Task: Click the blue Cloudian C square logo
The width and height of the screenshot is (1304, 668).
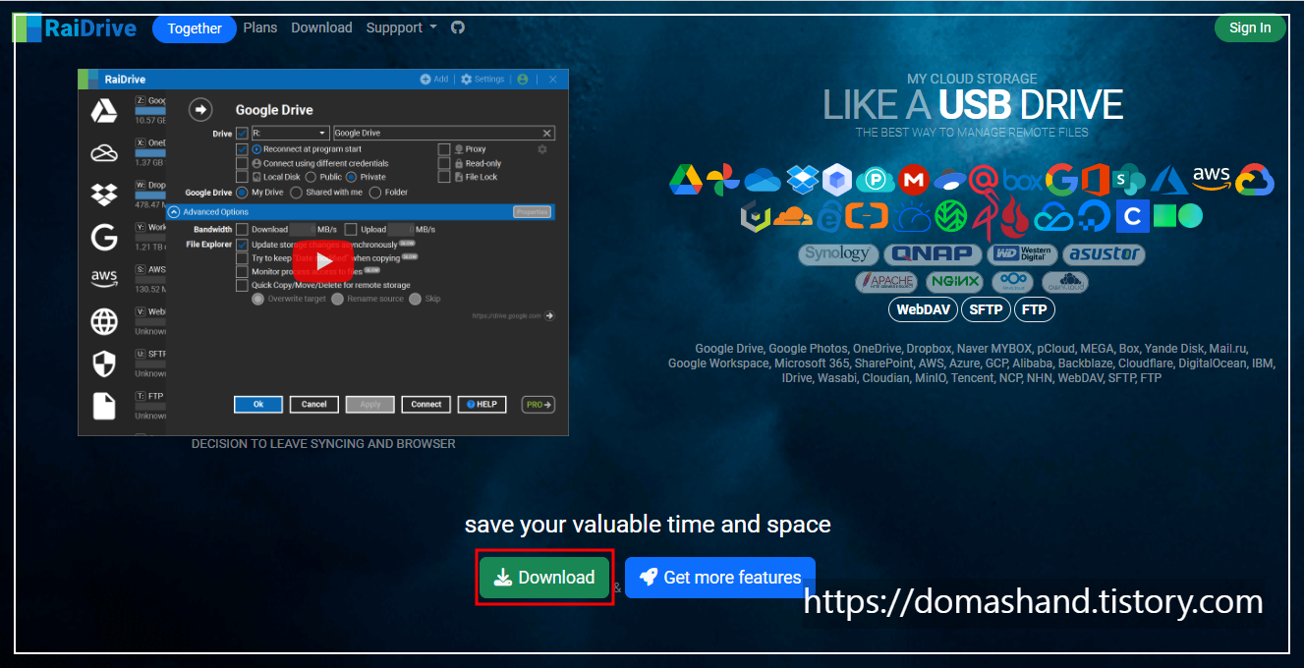Action: (x=1131, y=216)
